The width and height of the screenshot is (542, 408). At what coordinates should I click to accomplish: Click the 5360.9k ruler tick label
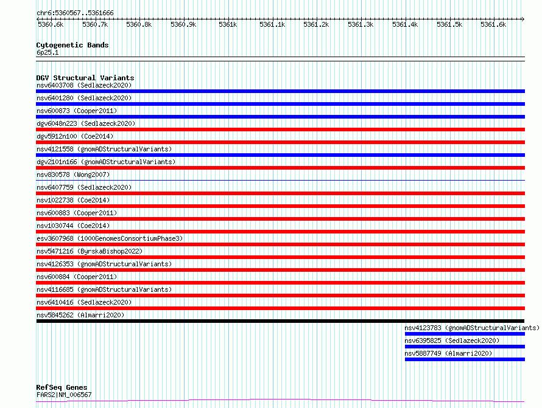183,24
